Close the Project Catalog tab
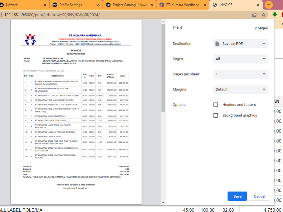This screenshot has width=283, height=212. tap(152, 5)
